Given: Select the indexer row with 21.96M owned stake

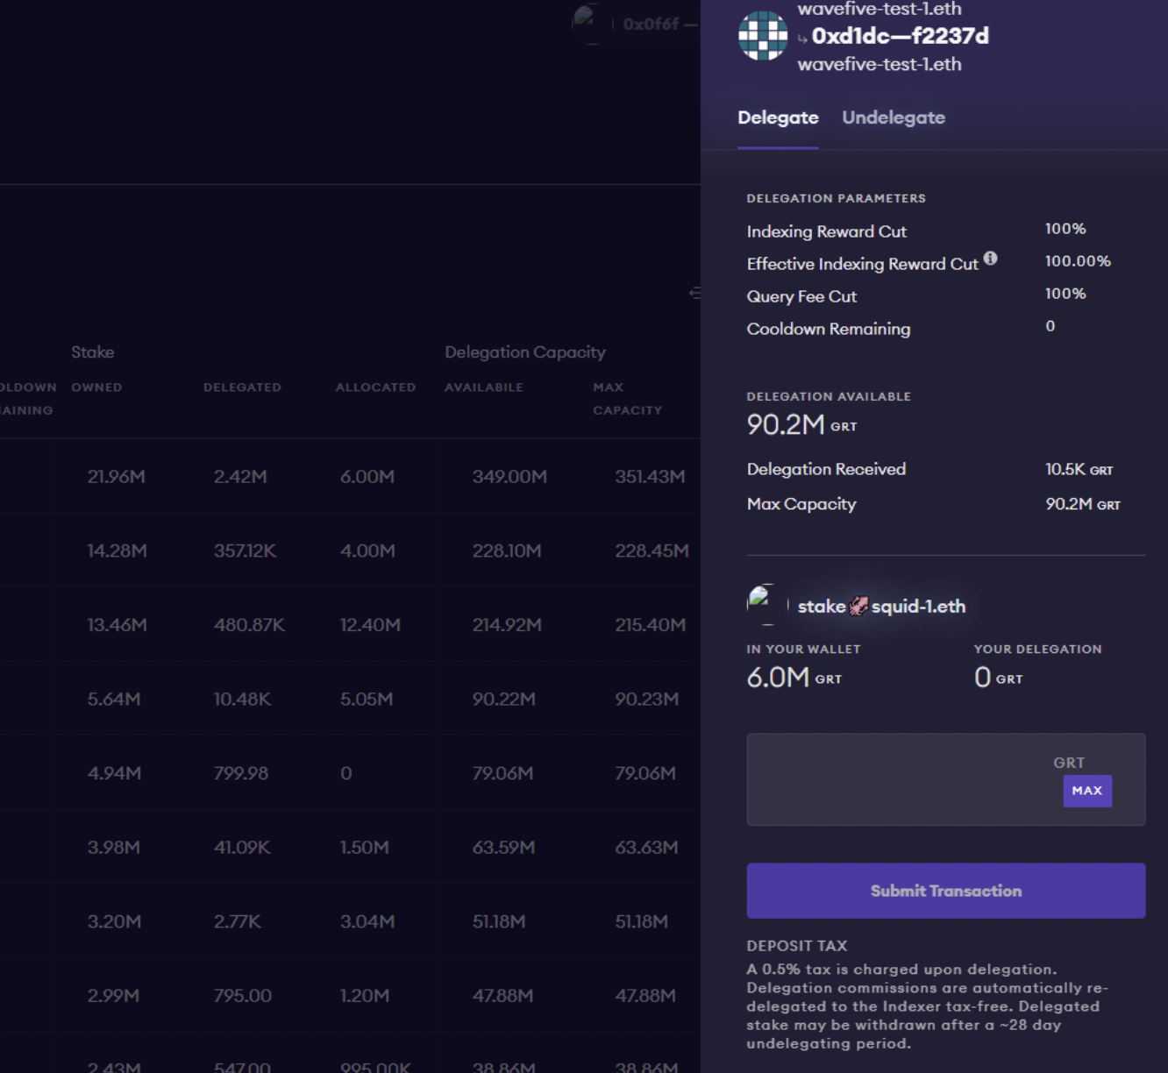Looking at the screenshot, I should pos(351,476).
